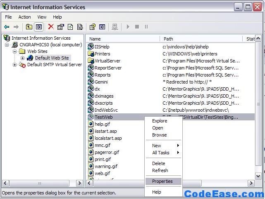Image resolution: width=265 pixels, height=199 pixels.
Task: Click the Internet Information Services title bar icon
Action: click(x=5, y=7)
